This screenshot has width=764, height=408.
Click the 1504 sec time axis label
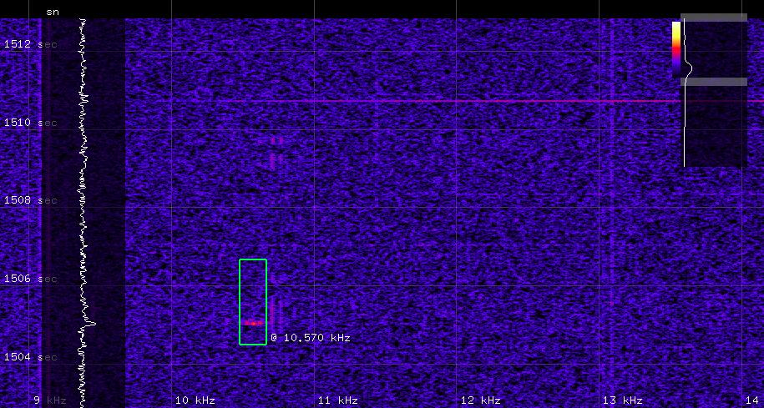pyautogui.click(x=30, y=357)
